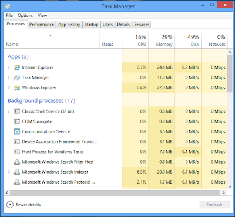Sort by the Name column header
235x217 pixels.
pos(52,41)
